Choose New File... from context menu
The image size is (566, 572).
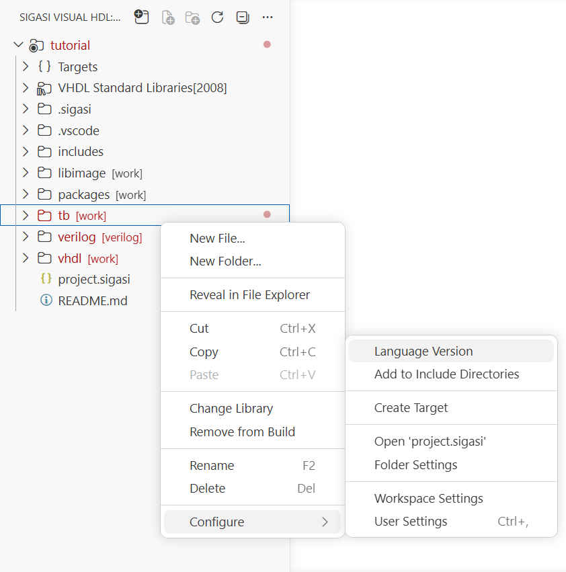[253, 238]
